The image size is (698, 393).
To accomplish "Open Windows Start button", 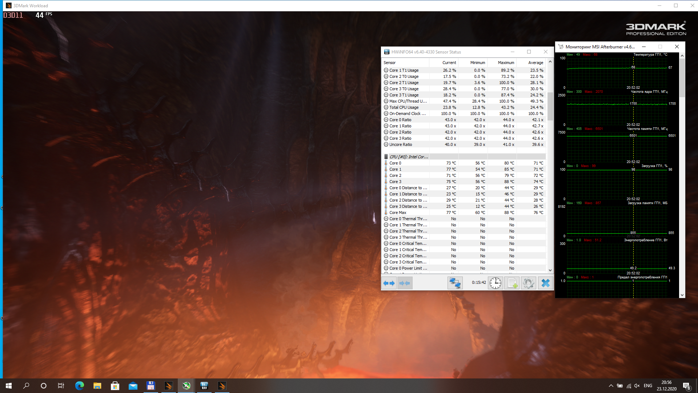I will click(9, 386).
